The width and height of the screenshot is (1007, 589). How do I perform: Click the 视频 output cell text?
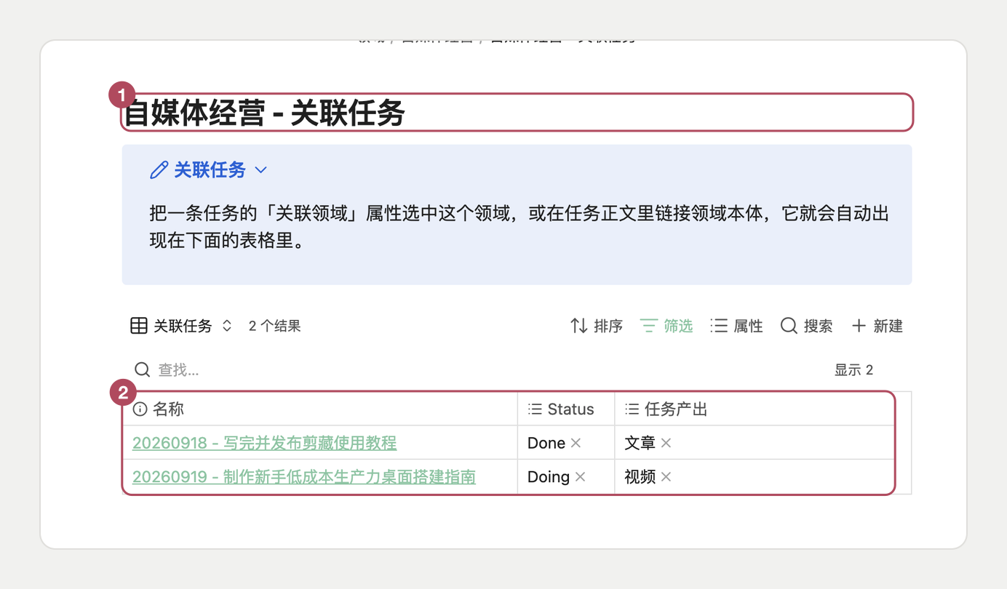[640, 476]
